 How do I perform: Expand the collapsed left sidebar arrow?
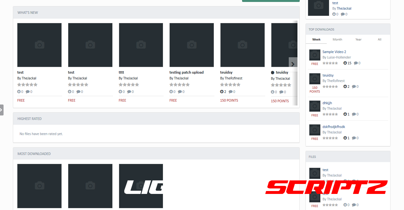pos(2,110)
